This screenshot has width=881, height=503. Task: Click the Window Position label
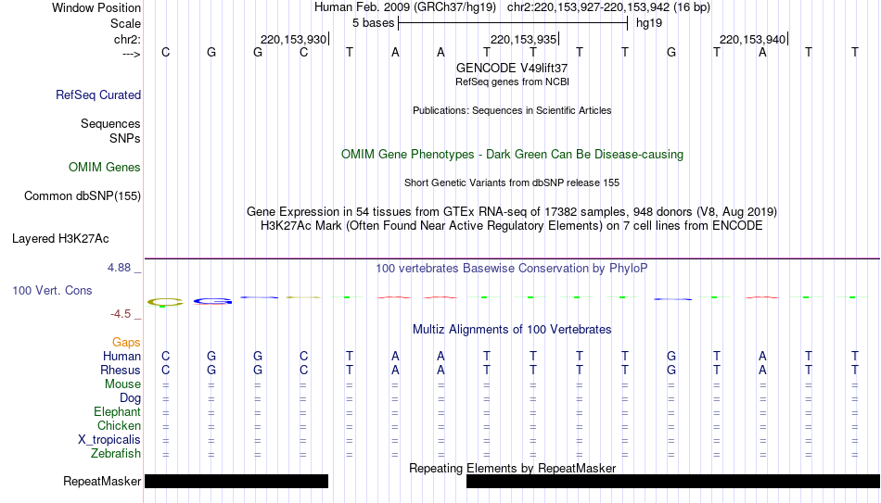(96, 7)
